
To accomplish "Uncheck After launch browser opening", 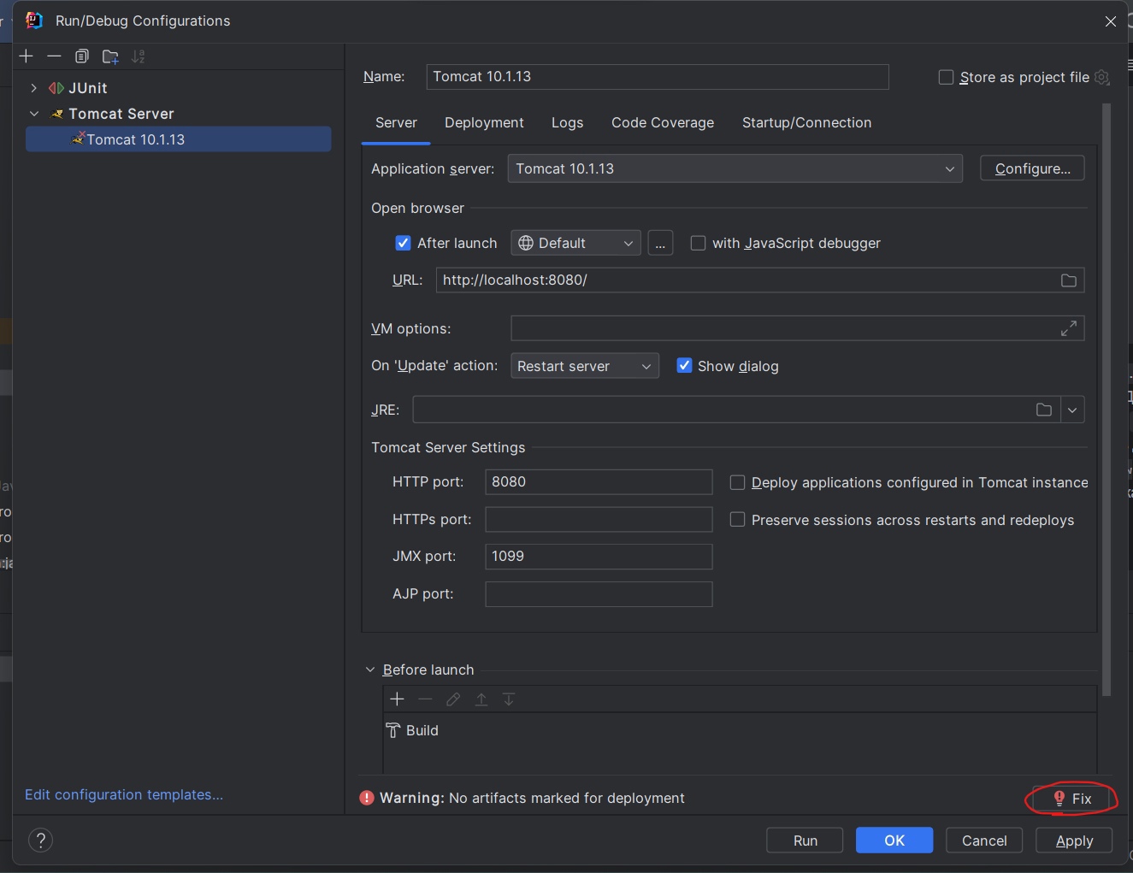I will point(404,243).
